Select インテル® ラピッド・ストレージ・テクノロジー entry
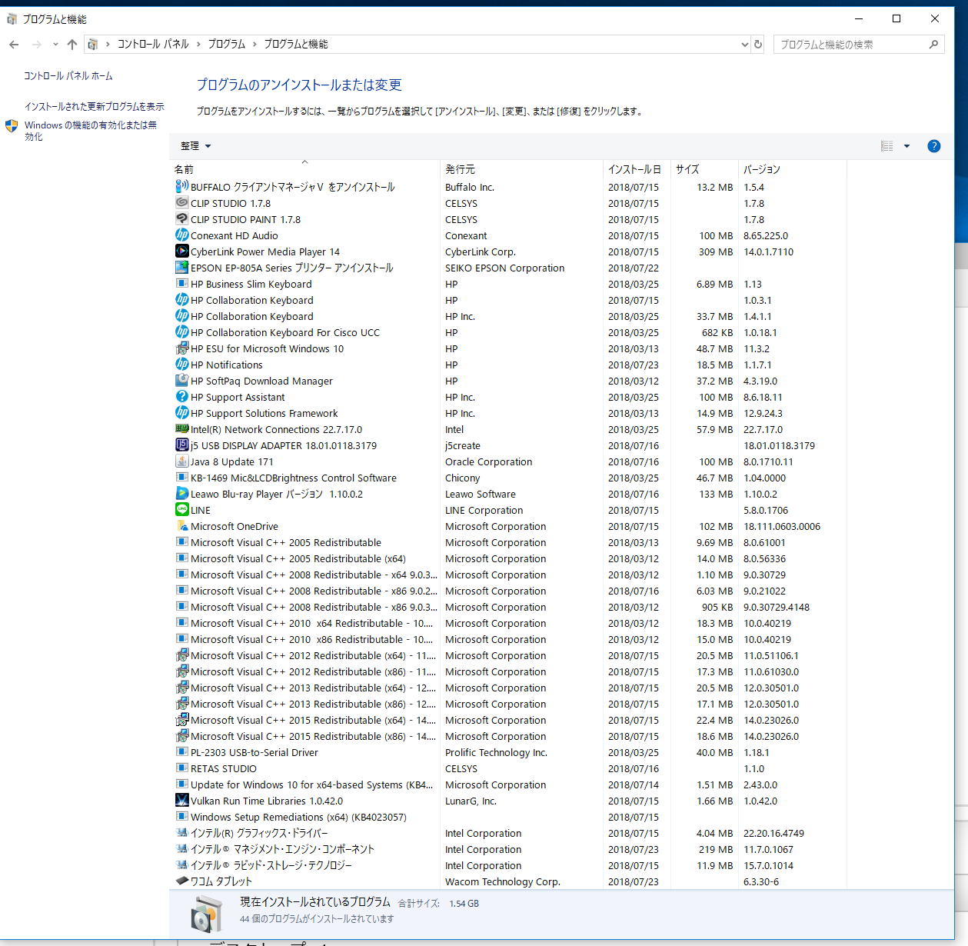Viewport: 968px width, 946px height. pos(271,866)
